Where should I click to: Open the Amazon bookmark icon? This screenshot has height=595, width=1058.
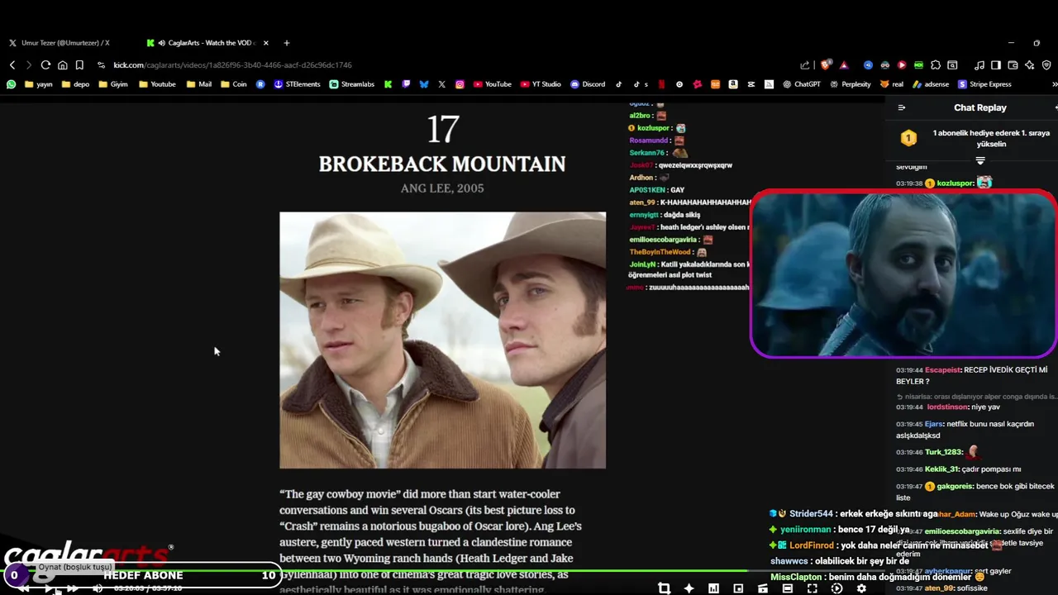click(x=733, y=84)
